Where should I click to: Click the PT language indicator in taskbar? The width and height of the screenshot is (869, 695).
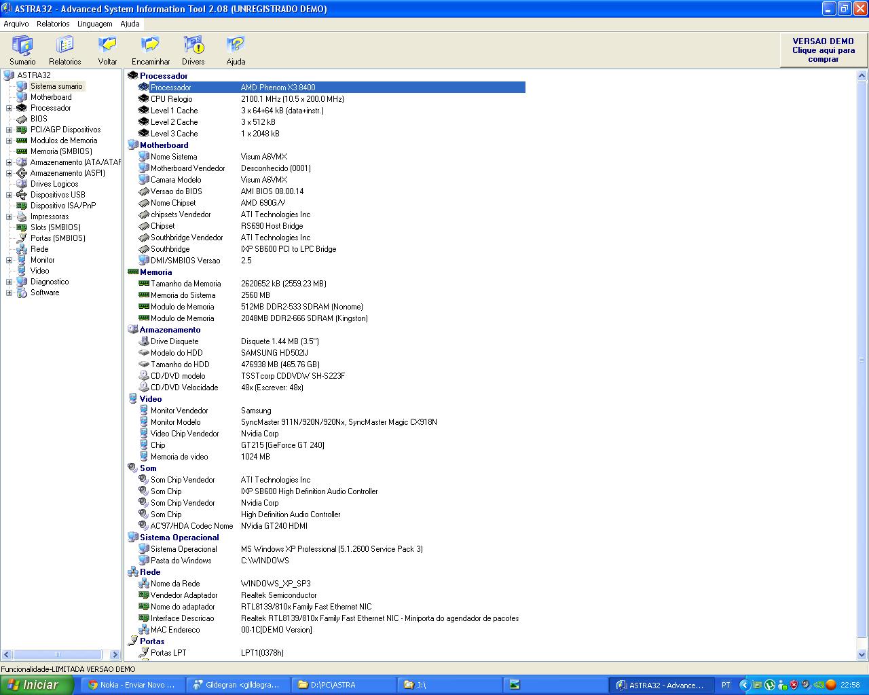point(726,685)
